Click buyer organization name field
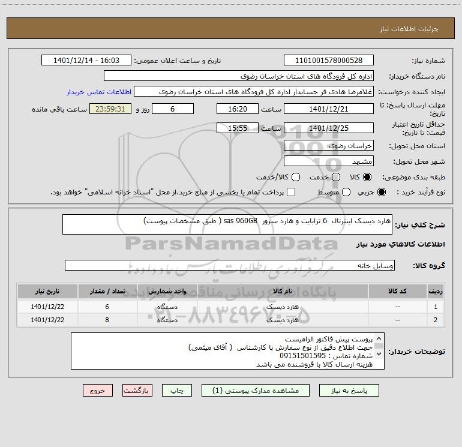The image size is (462, 447). click(239, 76)
